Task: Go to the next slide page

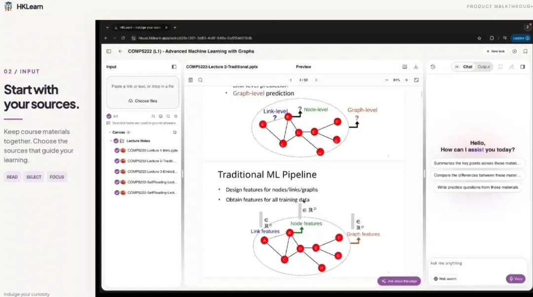Action: [x=316, y=80]
